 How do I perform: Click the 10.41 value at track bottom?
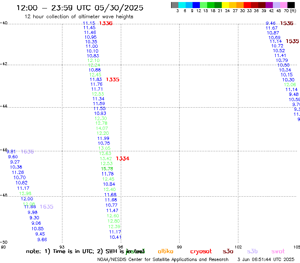[x=116, y=237]
